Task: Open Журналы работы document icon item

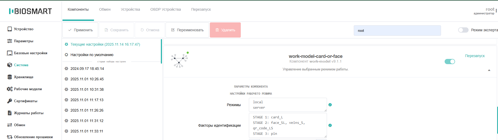Action: pyautogui.click(x=10, y=113)
